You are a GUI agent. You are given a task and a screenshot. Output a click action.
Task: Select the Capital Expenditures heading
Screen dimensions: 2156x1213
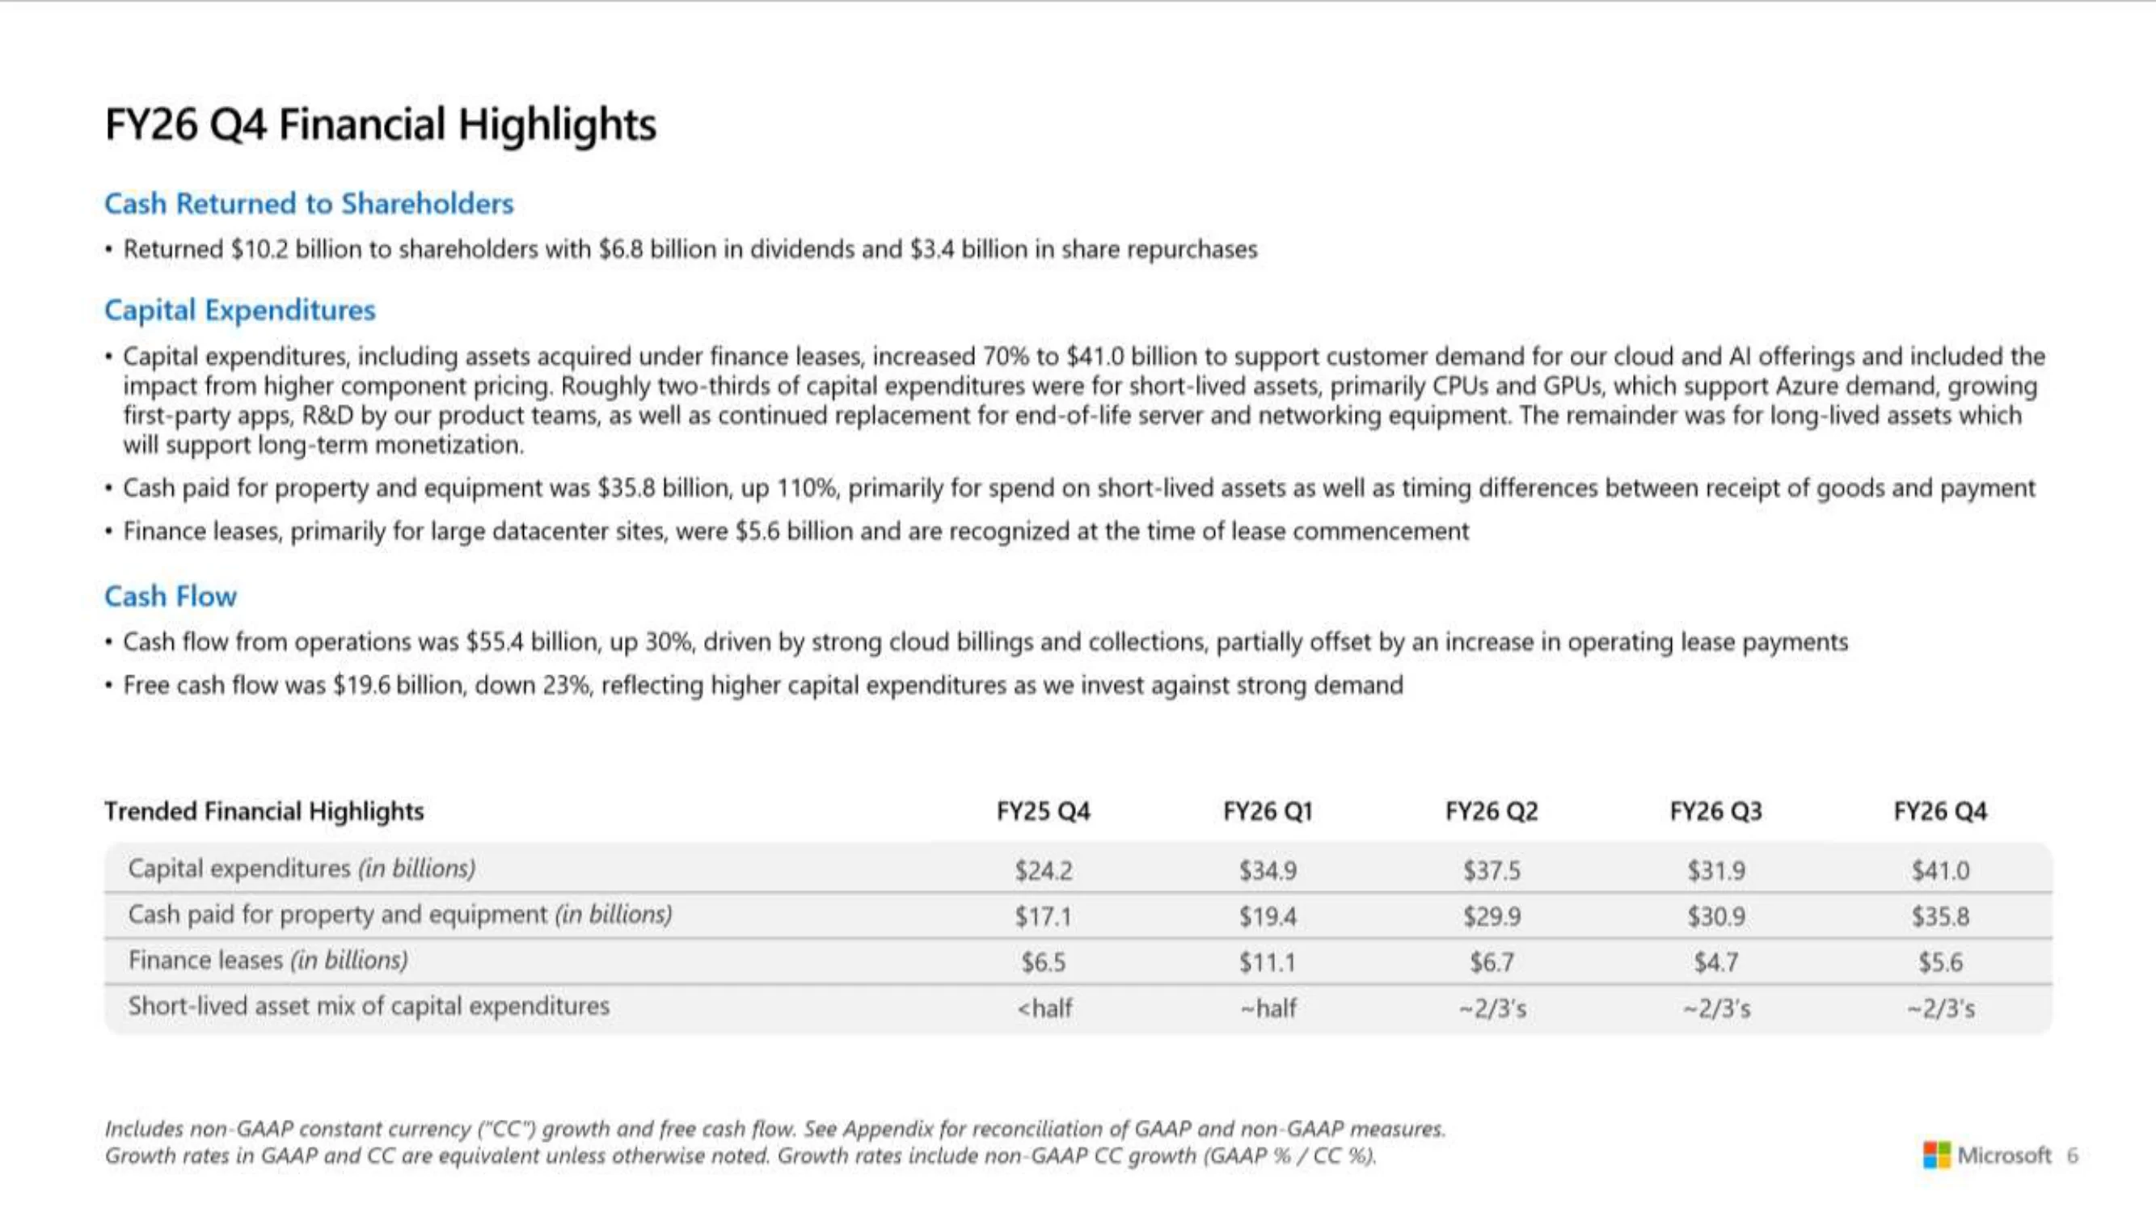click(x=239, y=311)
